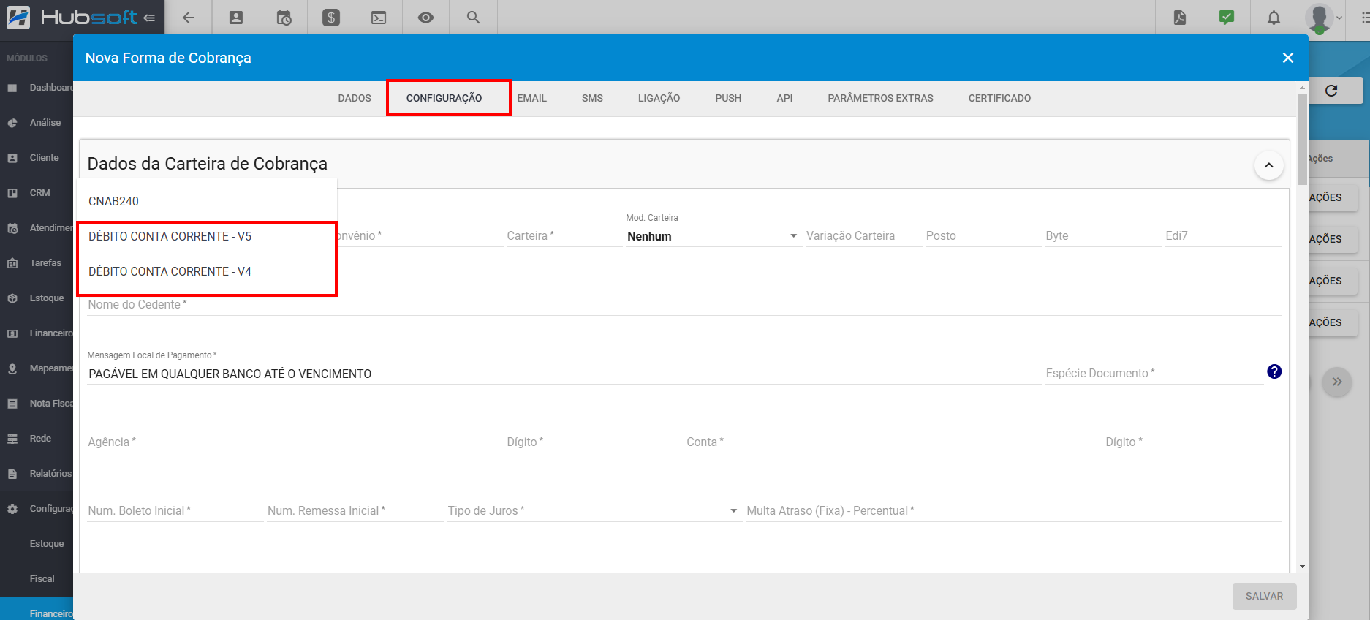Close the Nova Forma de Cobrança dialog

1288,58
